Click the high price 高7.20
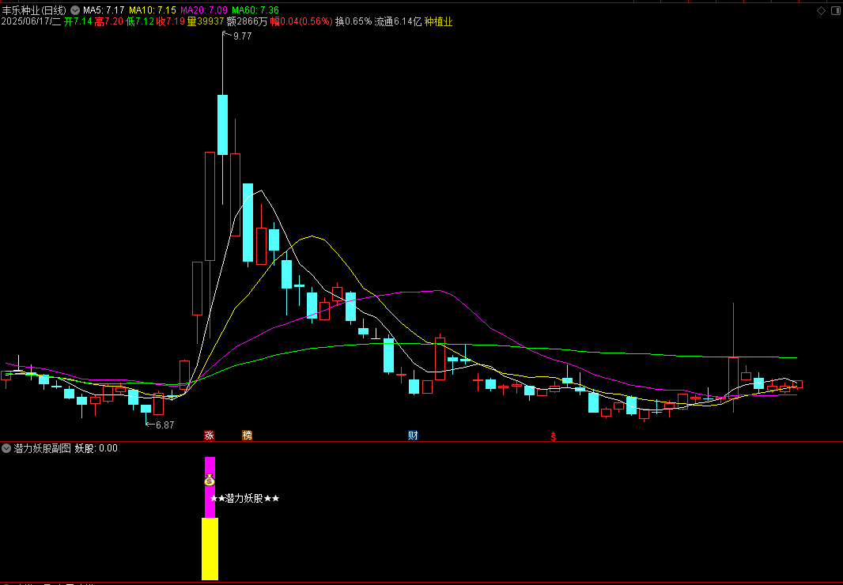843x585 pixels. pyautogui.click(x=109, y=21)
